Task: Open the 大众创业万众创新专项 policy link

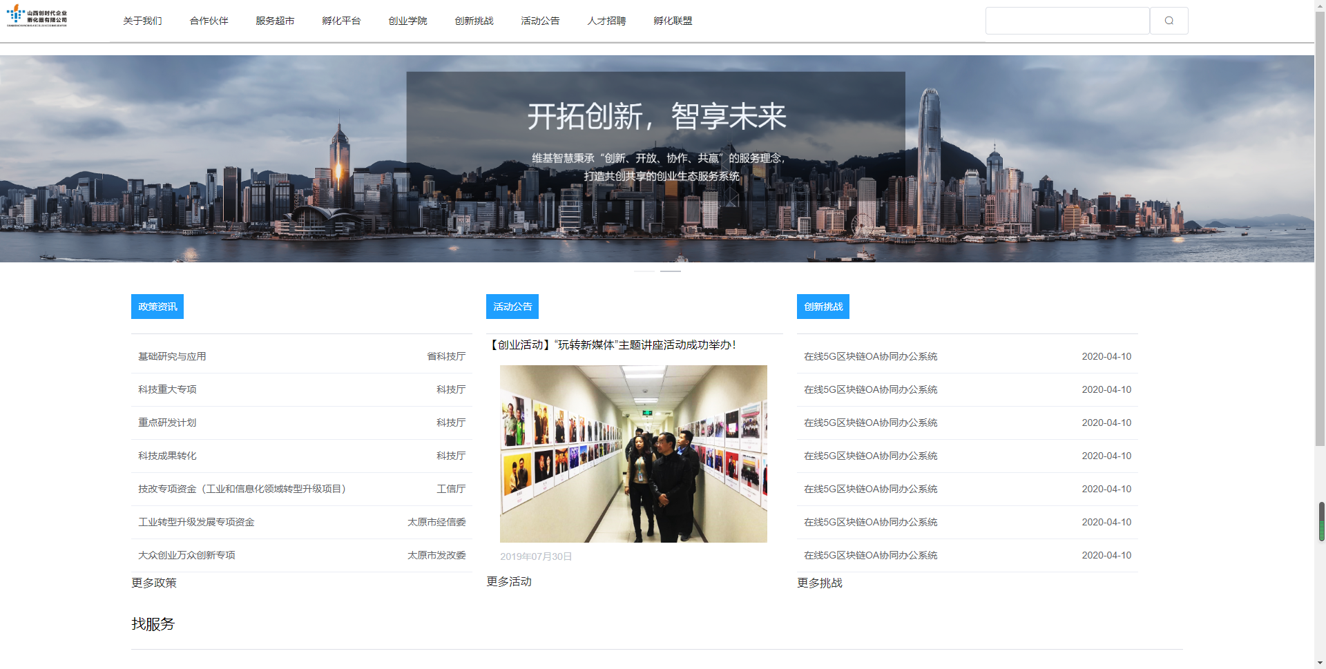Action: click(x=186, y=555)
